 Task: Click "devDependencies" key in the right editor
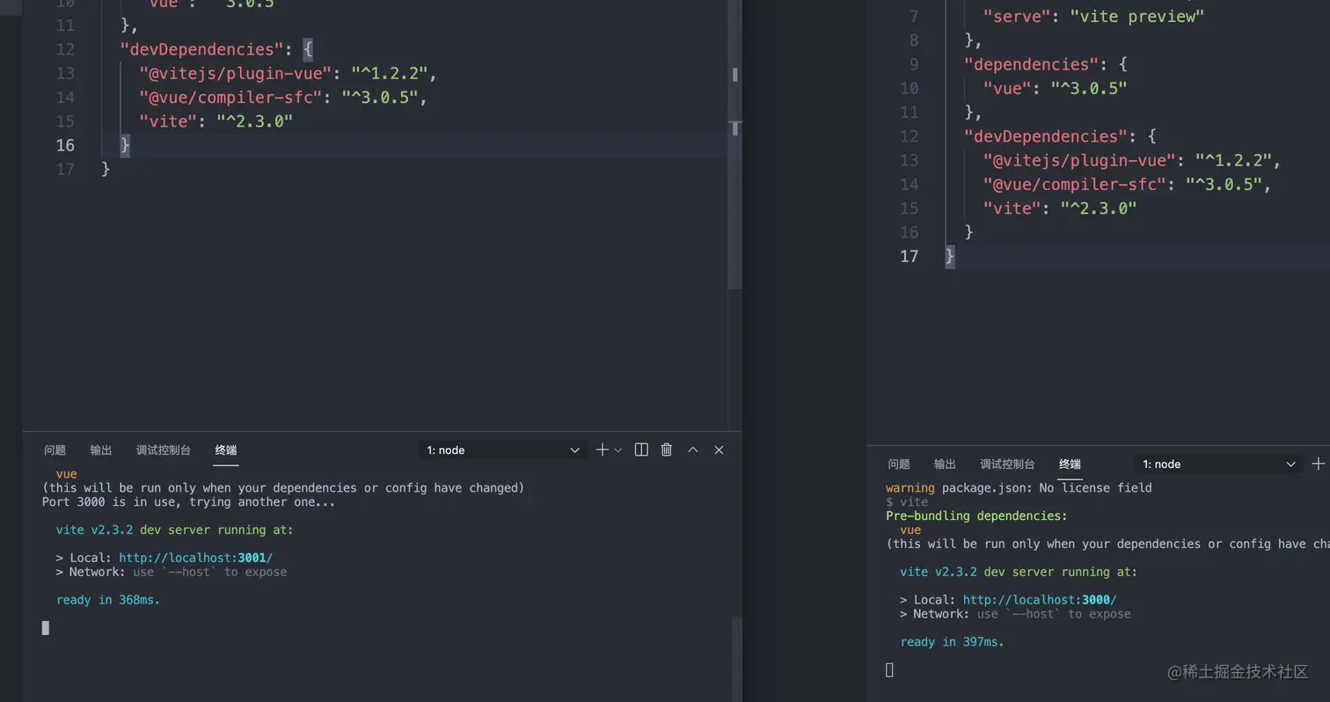coord(1046,136)
